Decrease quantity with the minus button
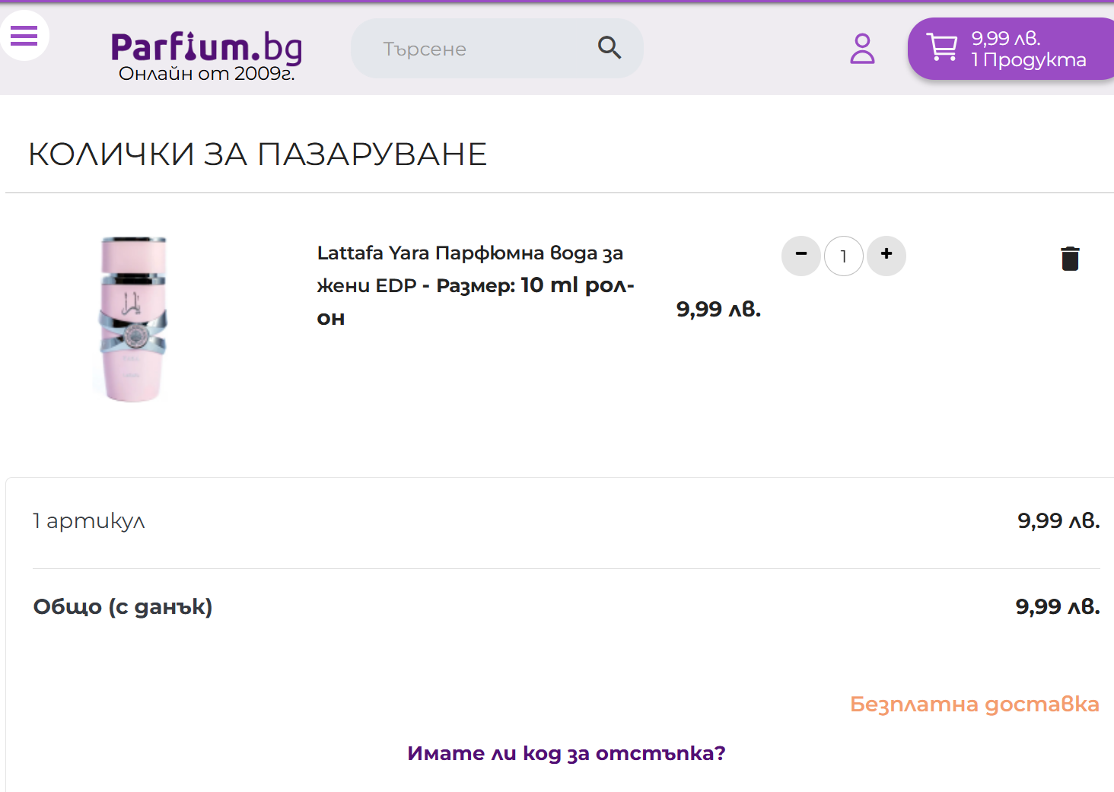Image resolution: width=1114 pixels, height=792 pixels. 801,255
